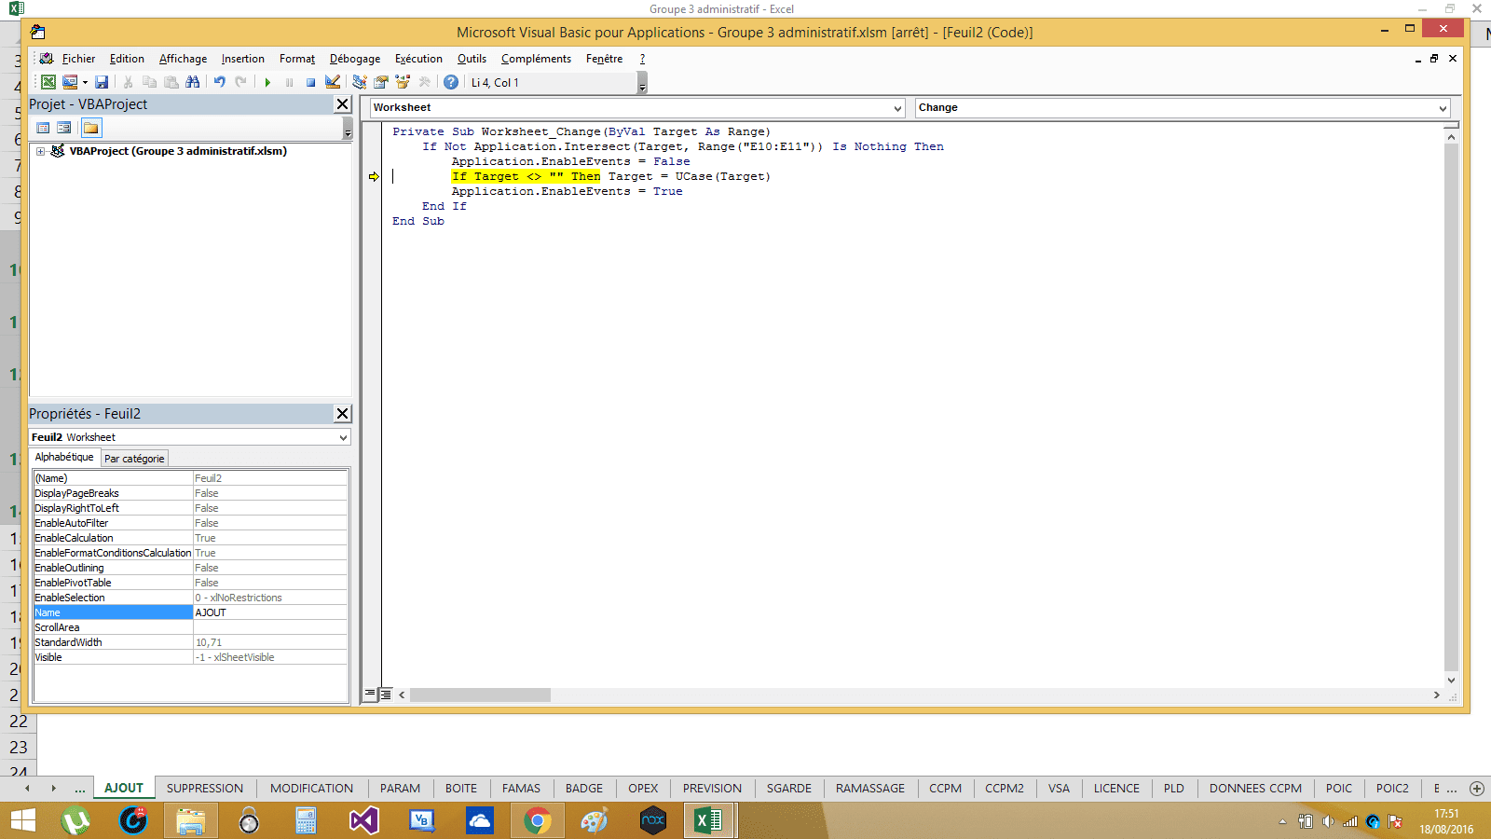The height and width of the screenshot is (839, 1491).
Task: Open the Worksheet object dropdown
Action: (897, 108)
